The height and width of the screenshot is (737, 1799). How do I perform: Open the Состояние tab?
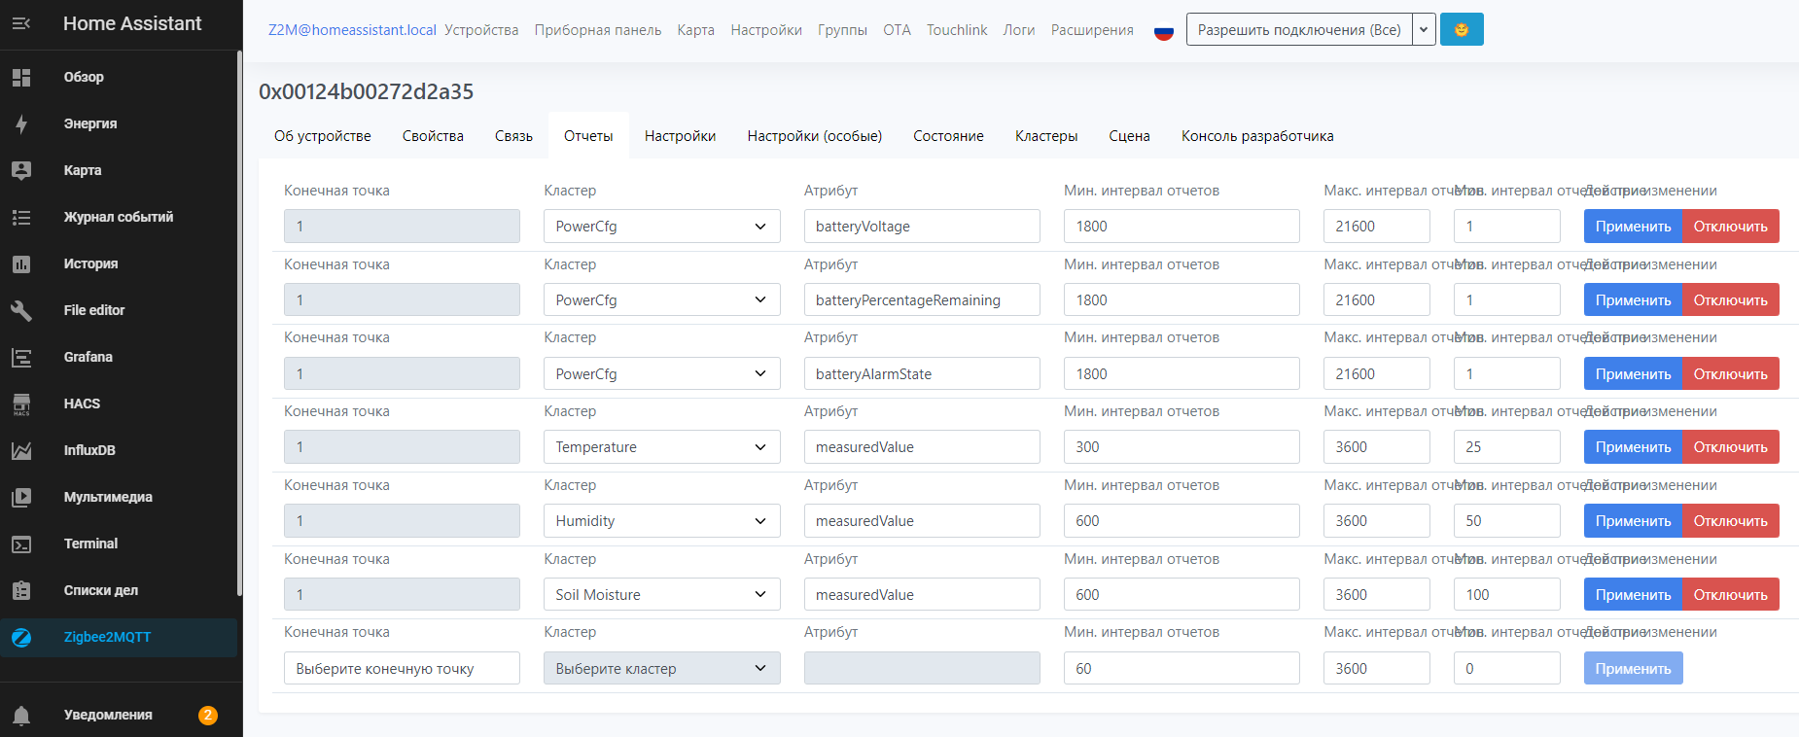tap(947, 136)
